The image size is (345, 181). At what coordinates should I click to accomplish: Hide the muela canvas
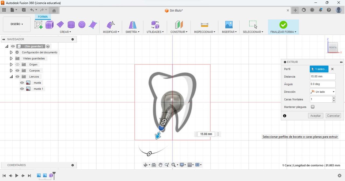click(22, 83)
